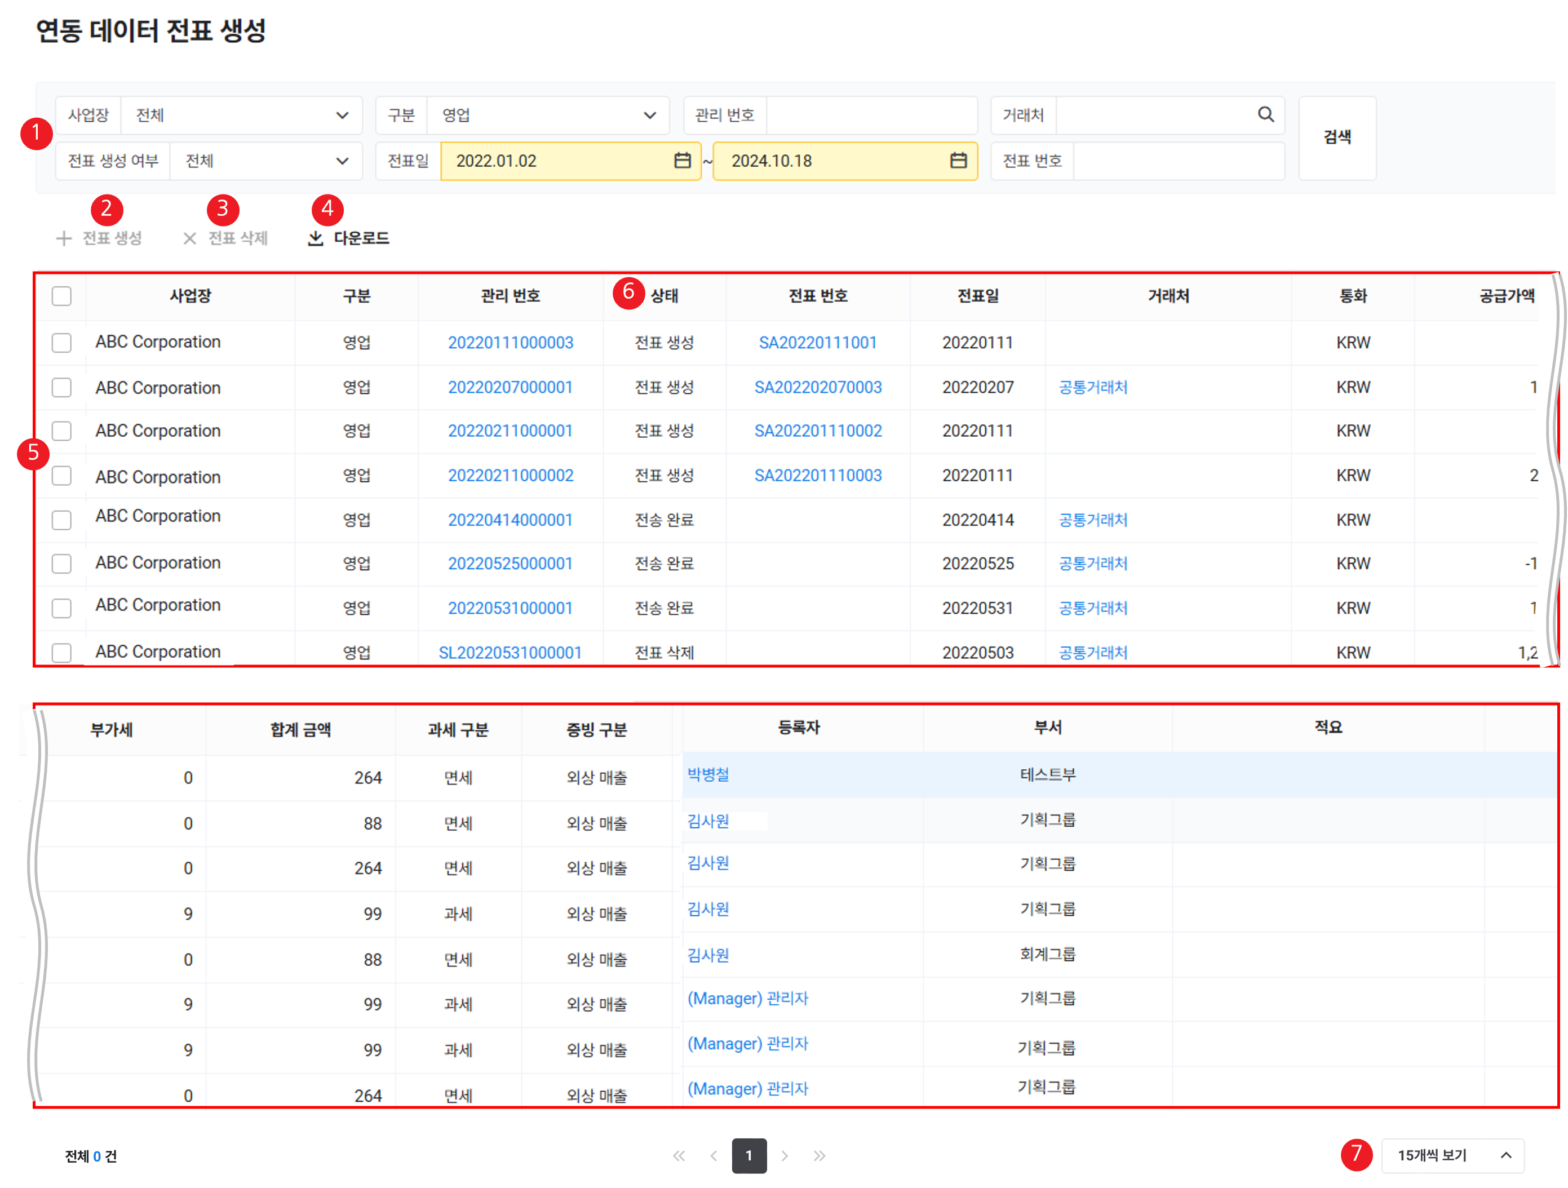Expand the 사업장 dropdown
This screenshot has height=1188, width=1568.
pos(342,115)
